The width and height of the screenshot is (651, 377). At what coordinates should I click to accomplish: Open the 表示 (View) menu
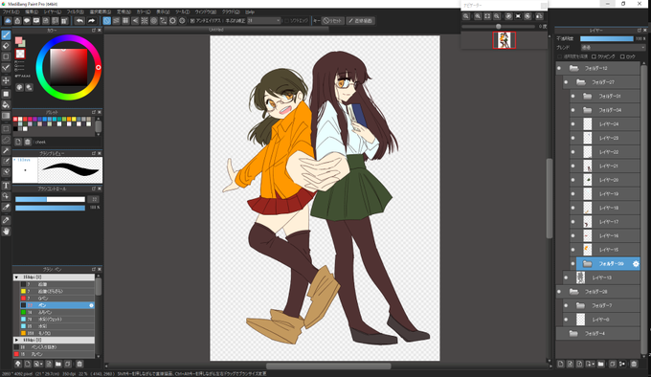click(x=163, y=12)
